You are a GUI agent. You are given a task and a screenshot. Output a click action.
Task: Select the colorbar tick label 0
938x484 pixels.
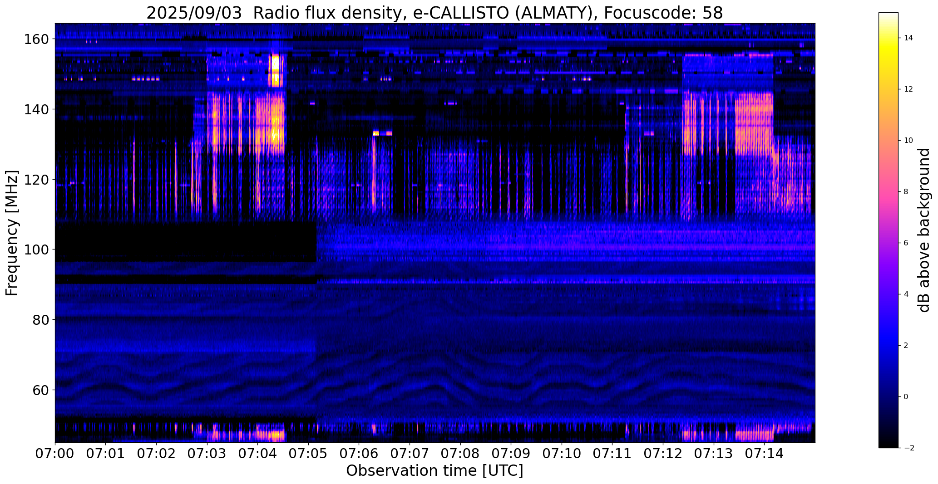click(906, 397)
